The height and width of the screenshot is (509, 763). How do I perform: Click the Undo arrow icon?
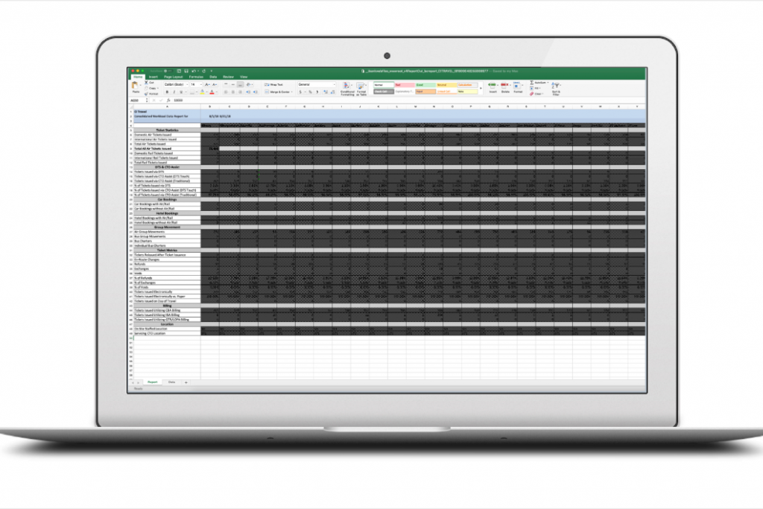194,71
